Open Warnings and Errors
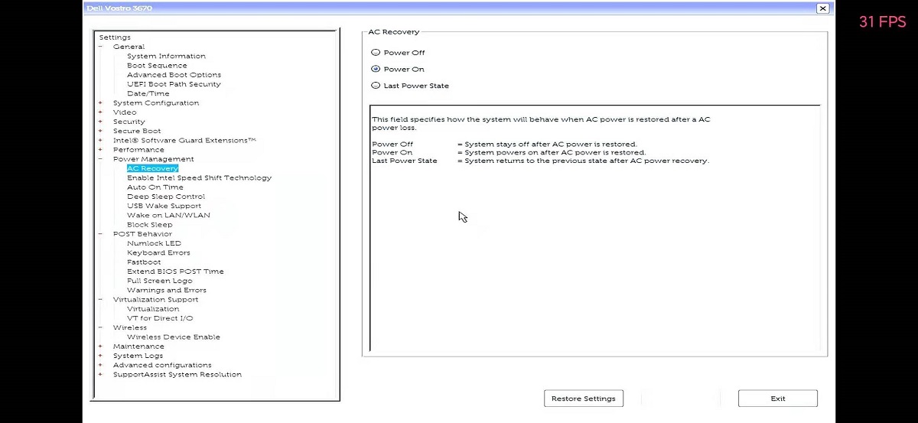The height and width of the screenshot is (423, 918). click(167, 290)
